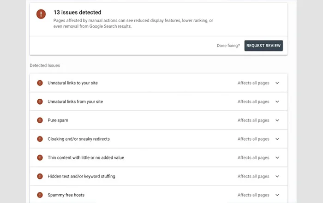Expand the Pure spam issue chevron

coord(277,120)
